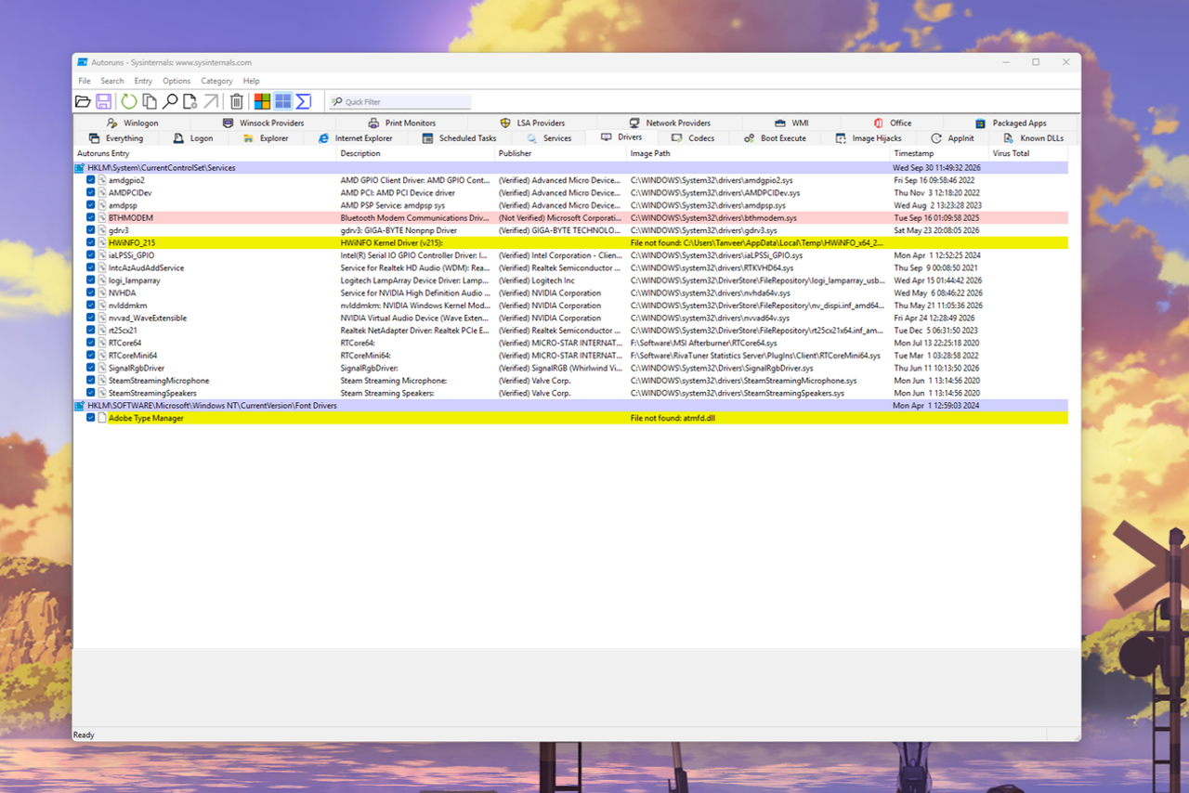Switch to the Winsock Providers tab

point(263,123)
